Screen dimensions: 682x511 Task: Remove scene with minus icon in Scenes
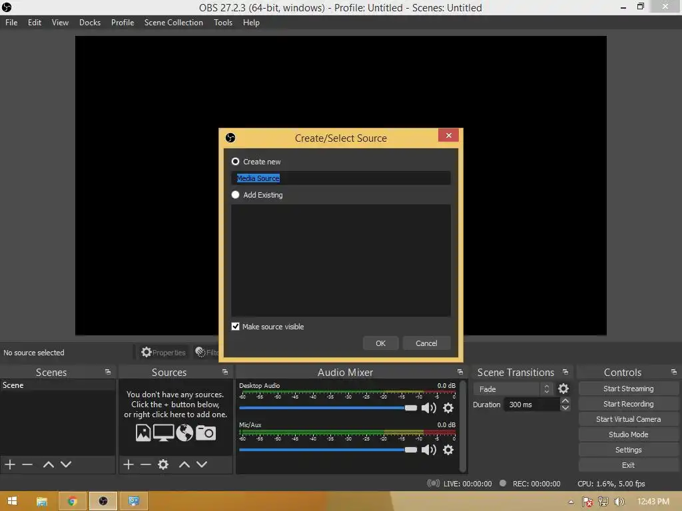(x=27, y=464)
